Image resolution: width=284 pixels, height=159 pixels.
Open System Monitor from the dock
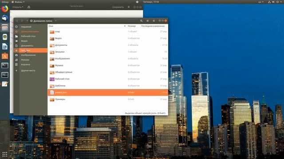point(5,75)
